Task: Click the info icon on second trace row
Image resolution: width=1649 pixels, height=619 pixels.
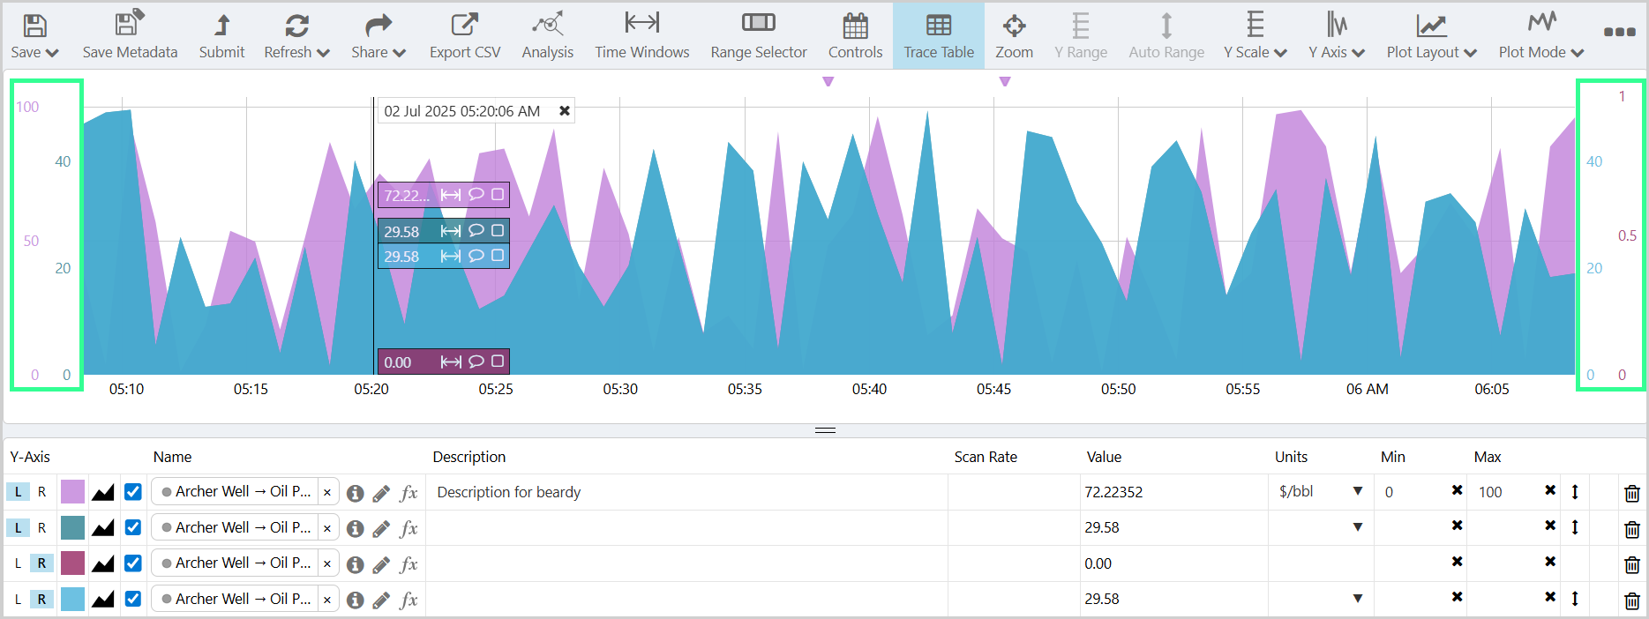Action: point(356,529)
